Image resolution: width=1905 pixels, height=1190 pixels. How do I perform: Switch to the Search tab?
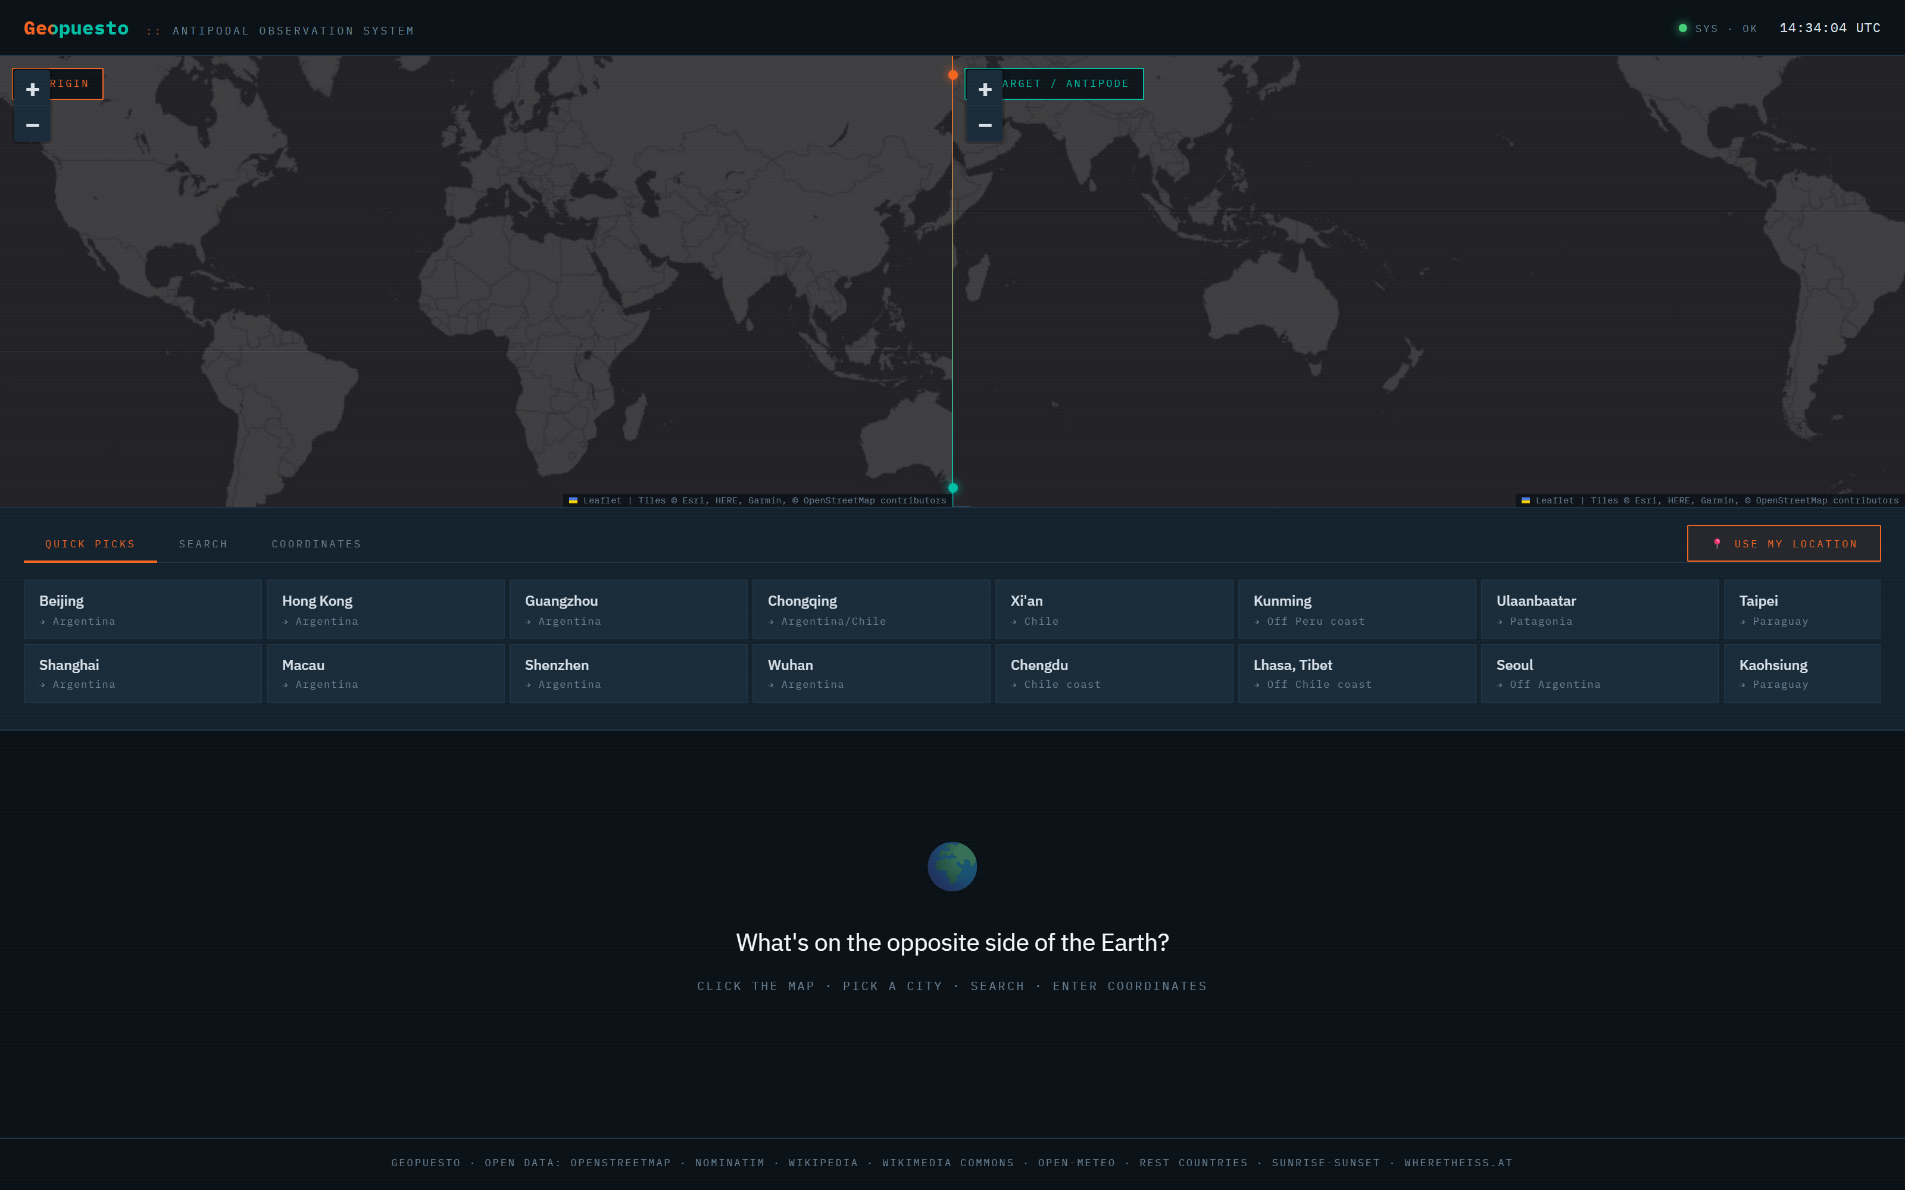coord(203,544)
